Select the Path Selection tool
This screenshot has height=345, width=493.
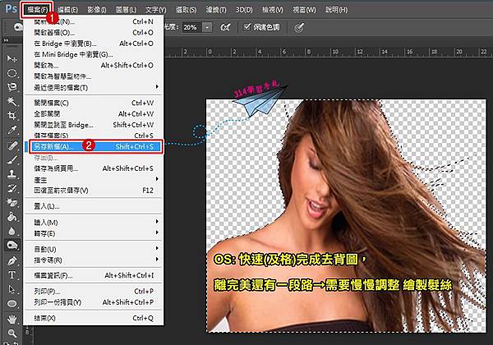pyautogui.click(x=12, y=289)
